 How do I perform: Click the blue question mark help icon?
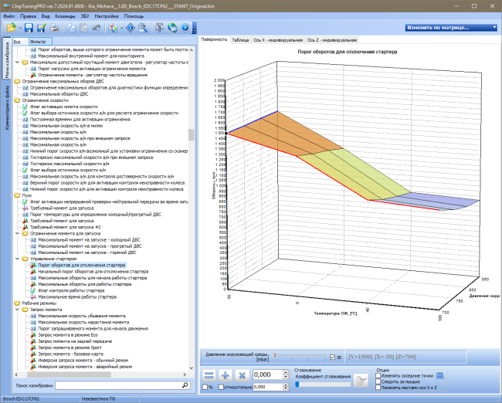[185, 28]
